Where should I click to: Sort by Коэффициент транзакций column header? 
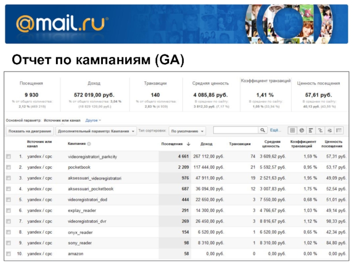click(x=303, y=144)
